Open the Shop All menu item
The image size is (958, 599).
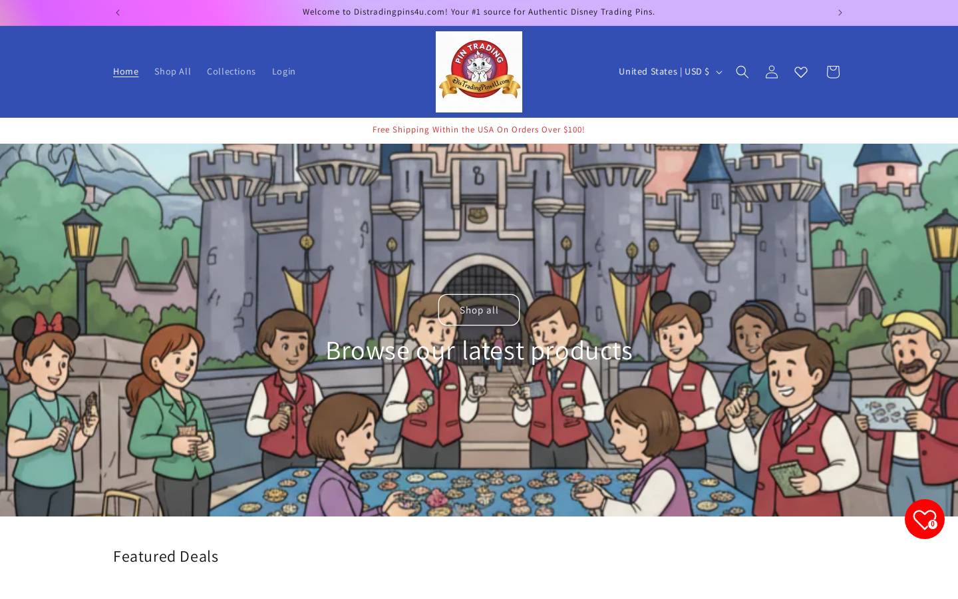coord(172,71)
